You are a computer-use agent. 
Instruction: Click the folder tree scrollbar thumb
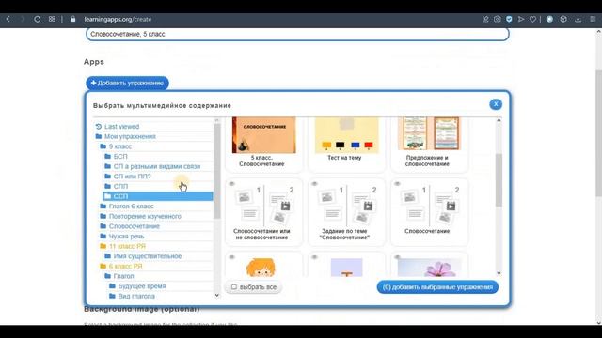pos(217,171)
